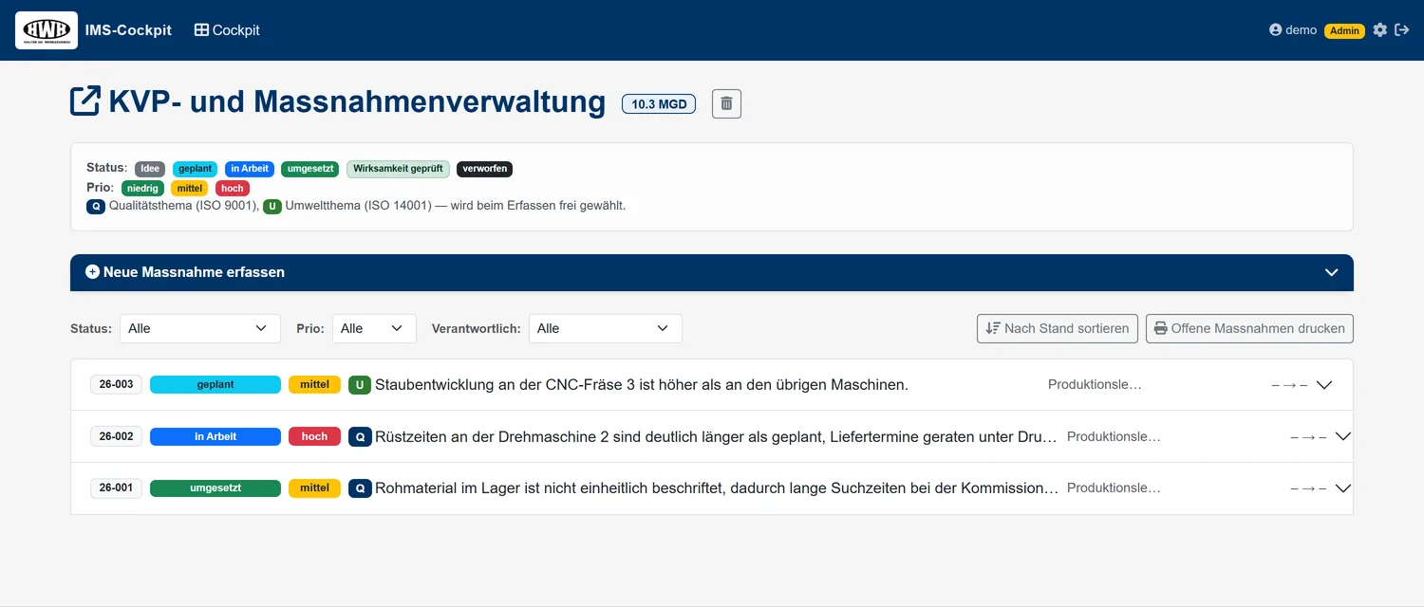Image resolution: width=1424 pixels, height=607 pixels.
Task: Click plus icon in Neue Massnahme erfassen
Action: pos(92,272)
